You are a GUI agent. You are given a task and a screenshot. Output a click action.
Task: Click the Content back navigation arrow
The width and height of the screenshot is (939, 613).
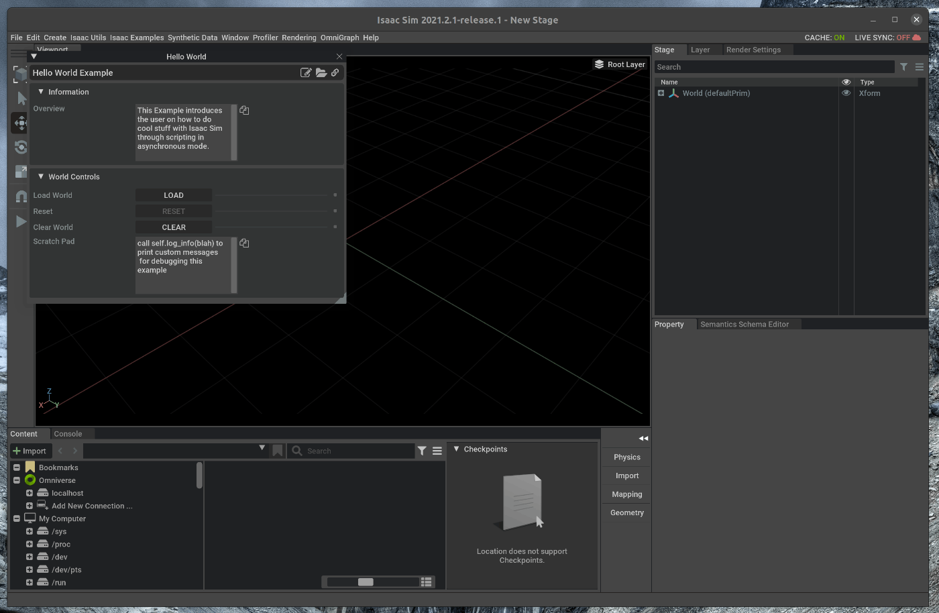pos(60,451)
